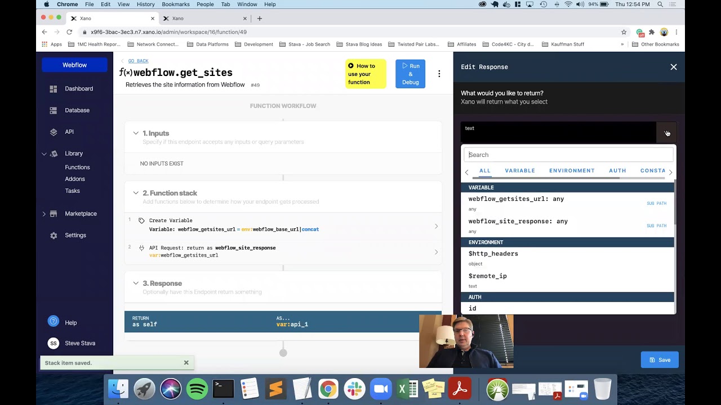Click the Create Variable tag icon
The height and width of the screenshot is (405, 721).
pyautogui.click(x=141, y=220)
